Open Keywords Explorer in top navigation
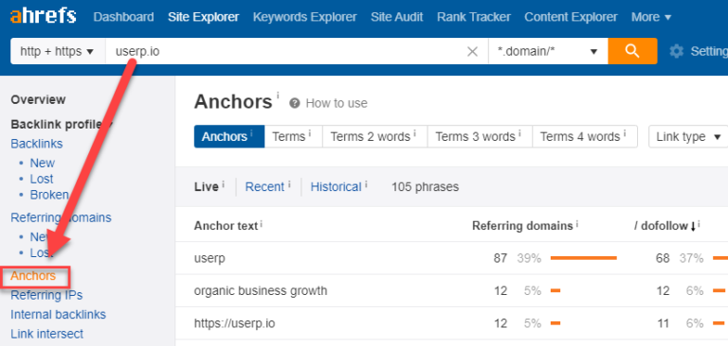 point(304,17)
